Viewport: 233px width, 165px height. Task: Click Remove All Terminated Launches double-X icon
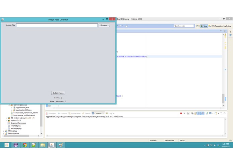coord(188,113)
